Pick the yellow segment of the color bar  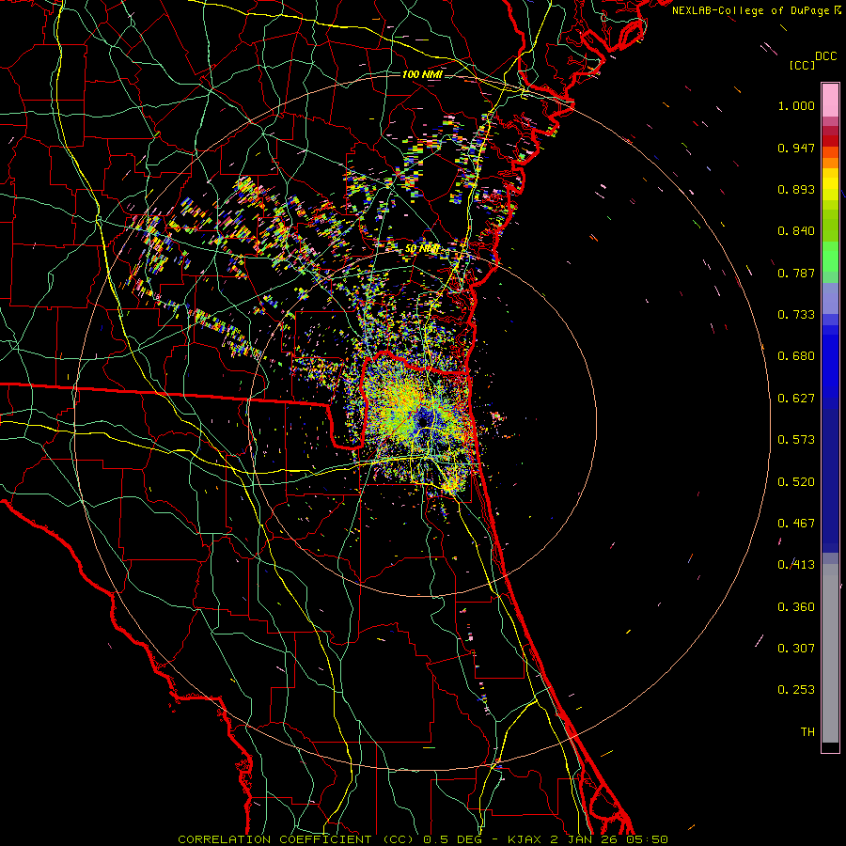click(830, 184)
